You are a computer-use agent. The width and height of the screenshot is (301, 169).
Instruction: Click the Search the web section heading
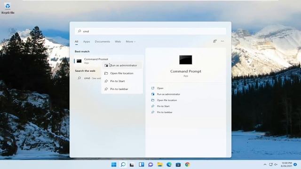pyautogui.click(x=85, y=71)
